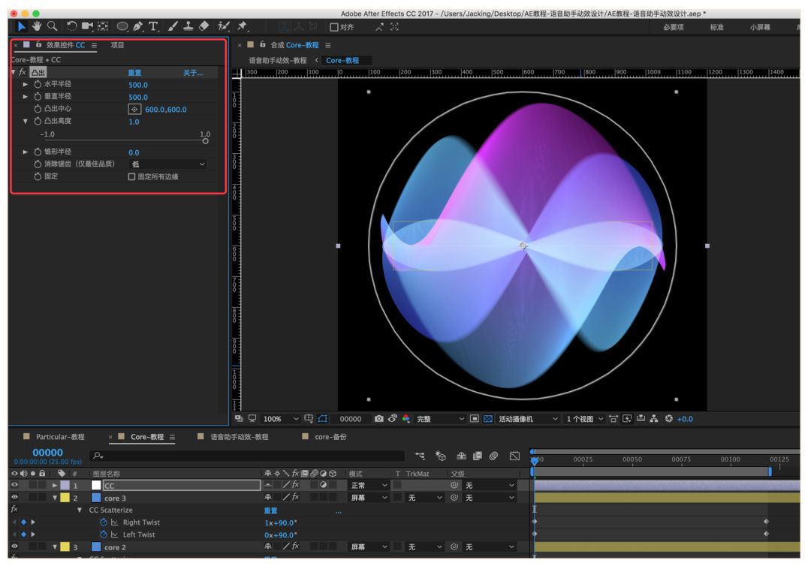The width and height of the screenshot is (811, 569).
Task: Click the yellow label swatch of core 3
Action: pyautogui.click(x=65, y=498)
